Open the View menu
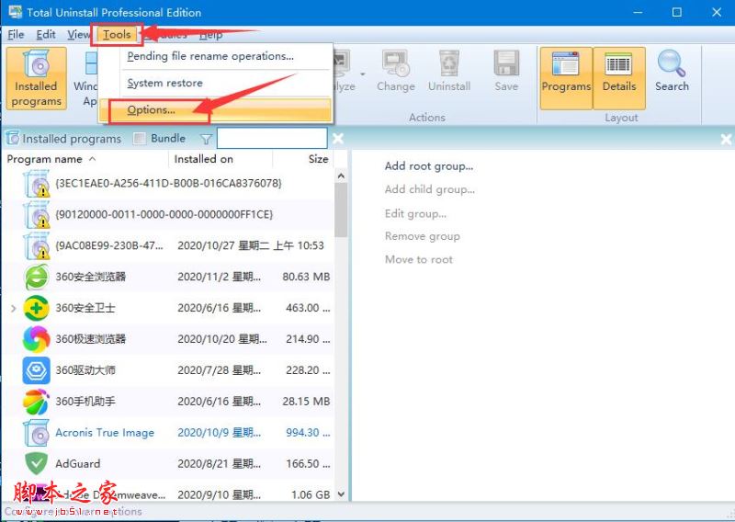The image size is (735, 522). (x=78, y=35)
